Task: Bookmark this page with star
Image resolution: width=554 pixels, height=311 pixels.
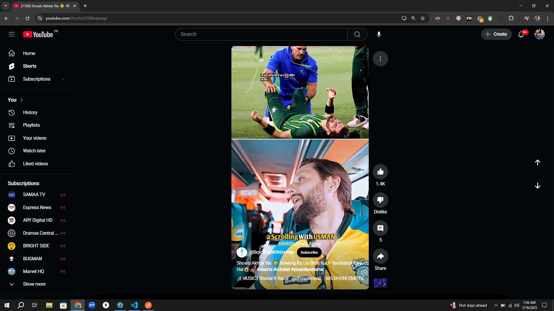Action: tap(423, 18)
